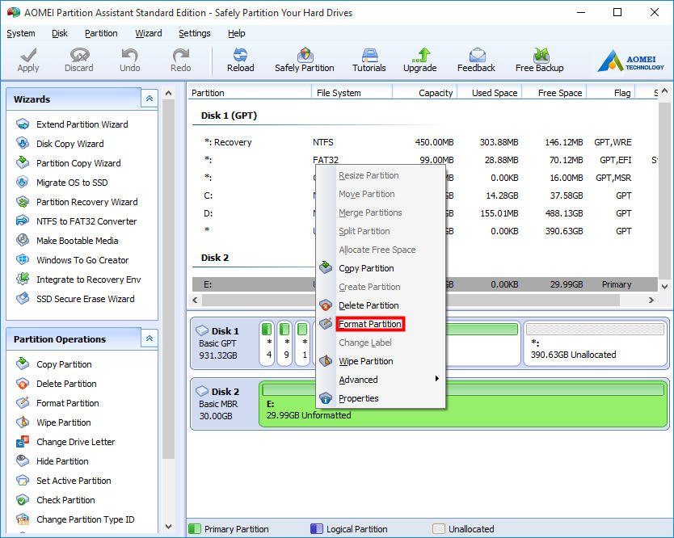
Task: Launch the Disk Copy Wizard
Action: [x=70, y=144]
